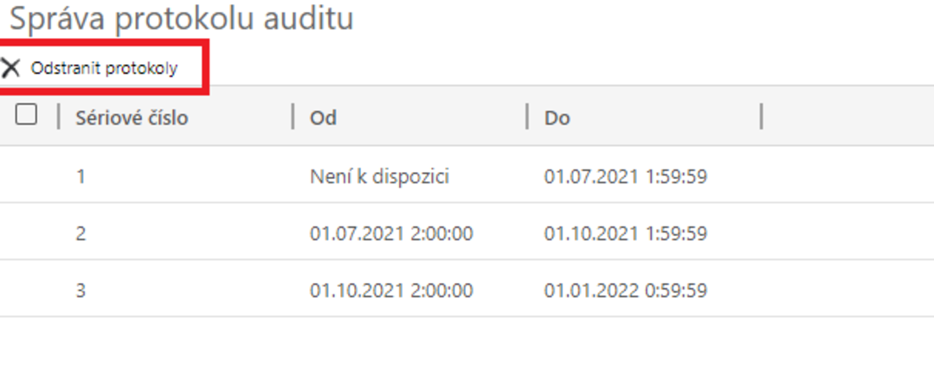Select the audit log row with serial number 3
934x365 pixels.
(x=81, y=291)
